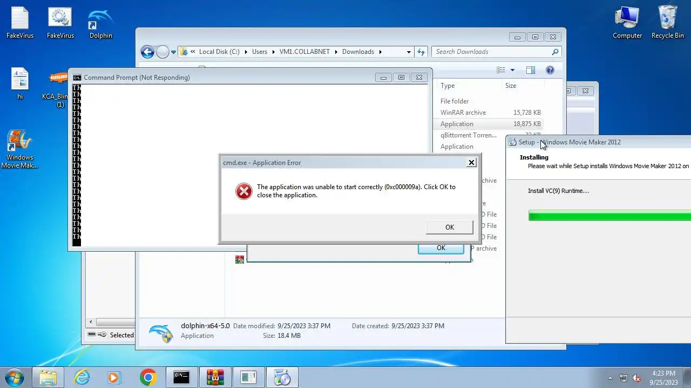Click Downloads in the address breadcrumb

click(x=358, y=52)
